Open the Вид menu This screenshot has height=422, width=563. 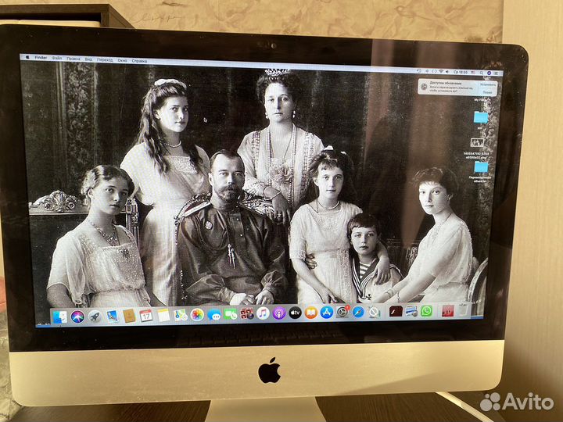(x=88, y=59)
